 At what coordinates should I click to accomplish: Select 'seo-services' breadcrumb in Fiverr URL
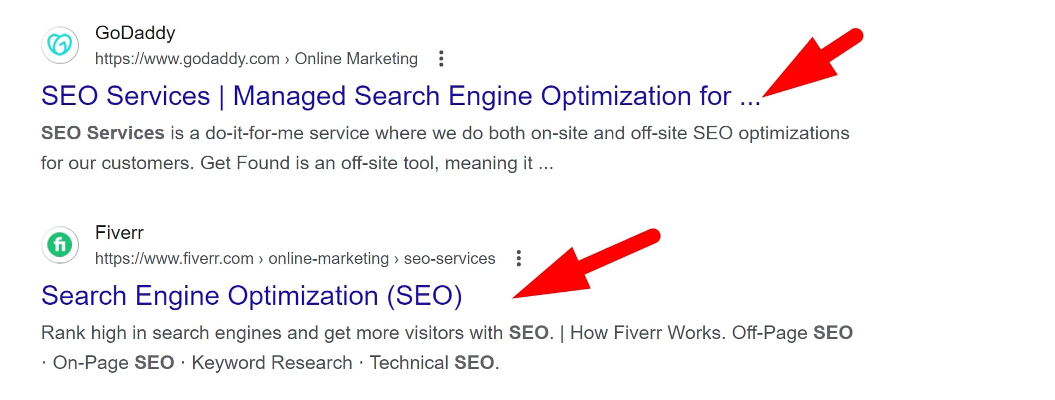coord(449,259)
